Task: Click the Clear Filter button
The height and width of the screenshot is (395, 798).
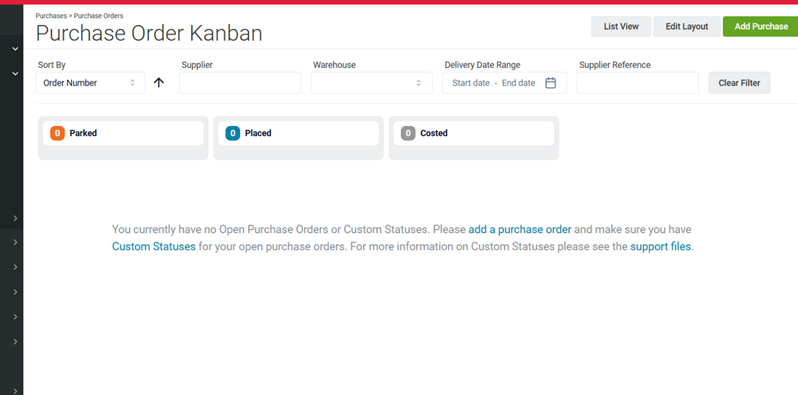Action: pyautogui.click(x=739, y=83)
